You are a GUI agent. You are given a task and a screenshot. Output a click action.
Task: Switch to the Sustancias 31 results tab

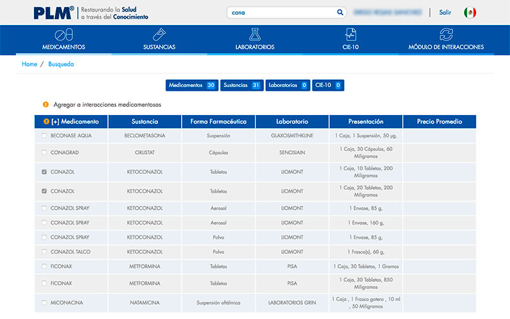click(x=242, y=85)
